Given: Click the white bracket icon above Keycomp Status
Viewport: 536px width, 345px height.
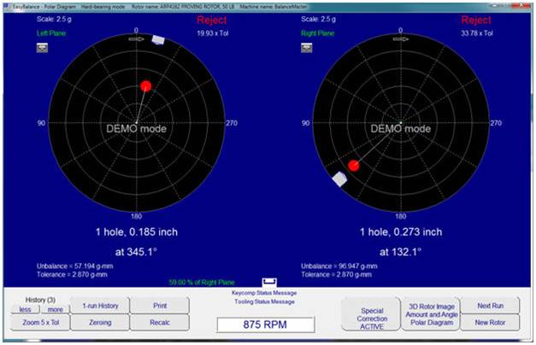Looking at the screenshot, I should [x=268, y=281].
